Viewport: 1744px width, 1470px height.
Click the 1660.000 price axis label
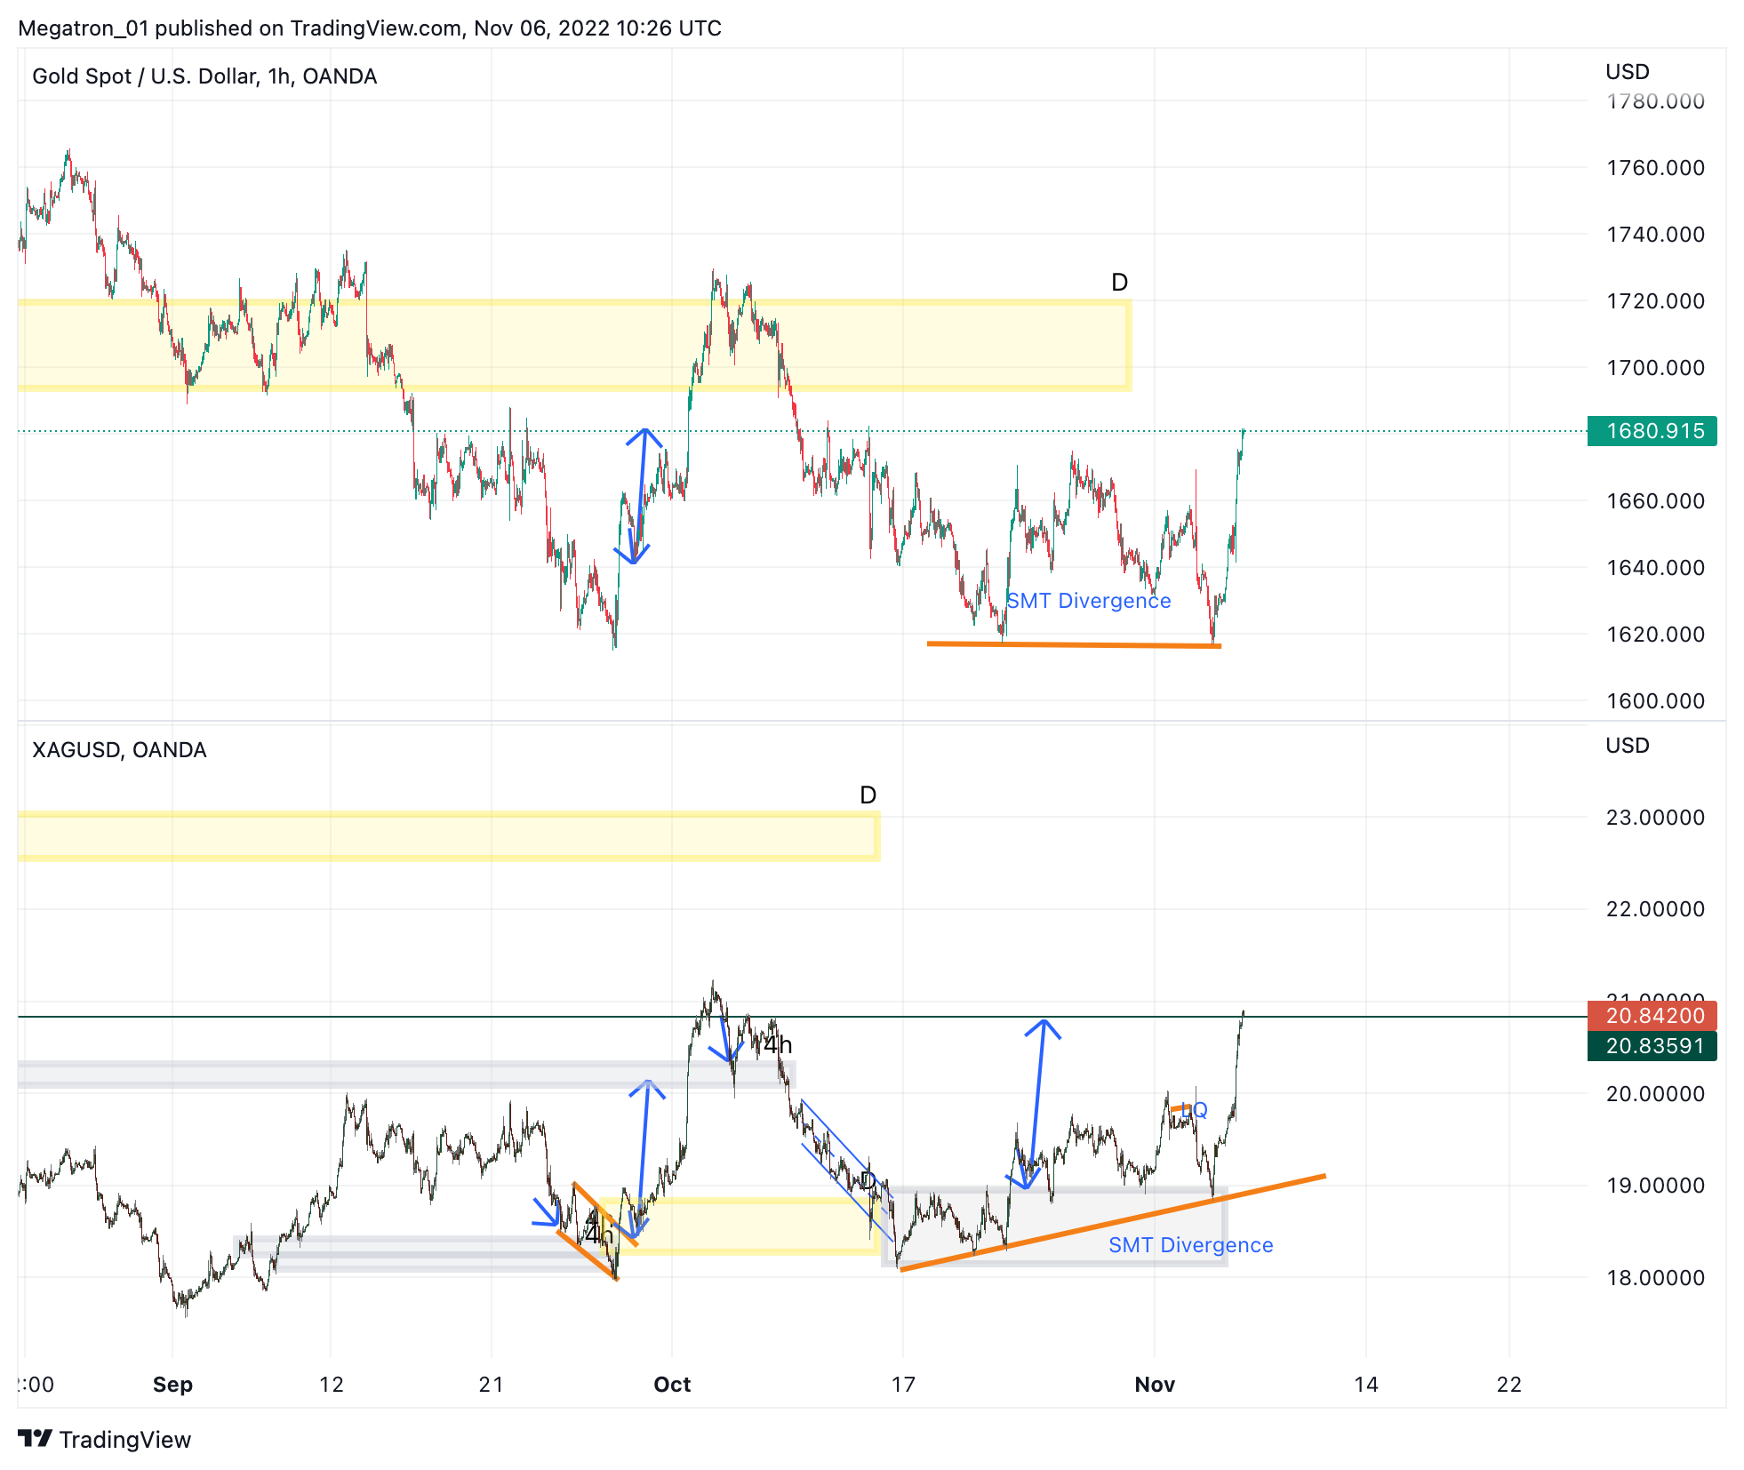(x=1655, y=501)
